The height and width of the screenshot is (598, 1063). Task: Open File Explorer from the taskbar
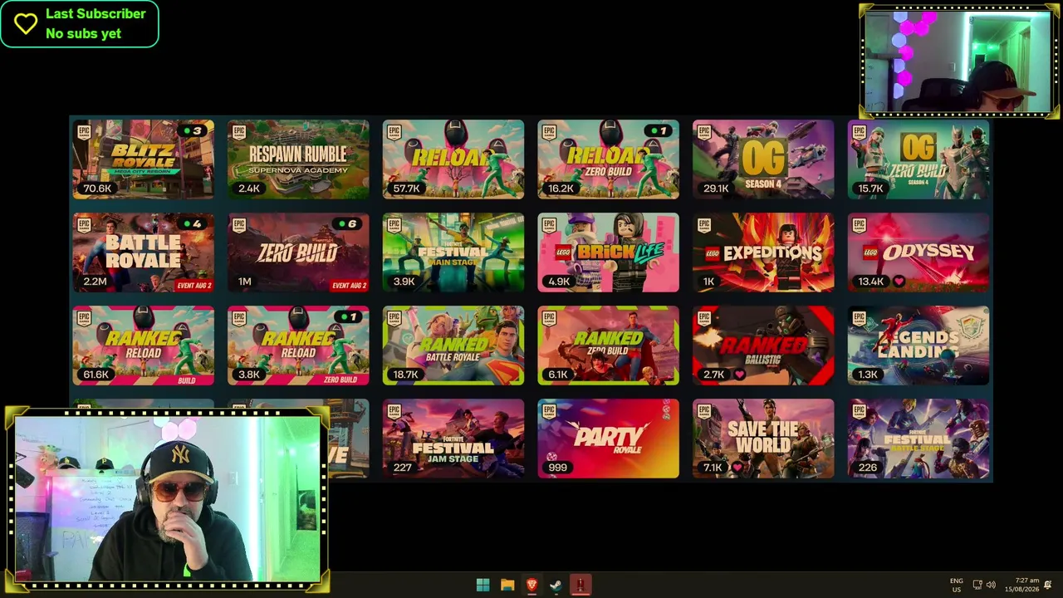pyautogui.click(x=507, y=585)
